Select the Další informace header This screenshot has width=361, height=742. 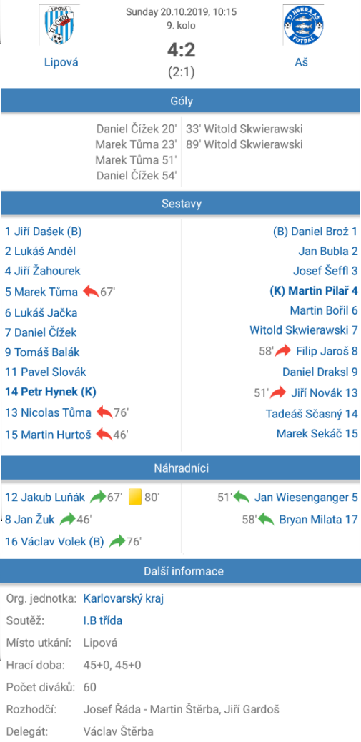tap(181, 571)
